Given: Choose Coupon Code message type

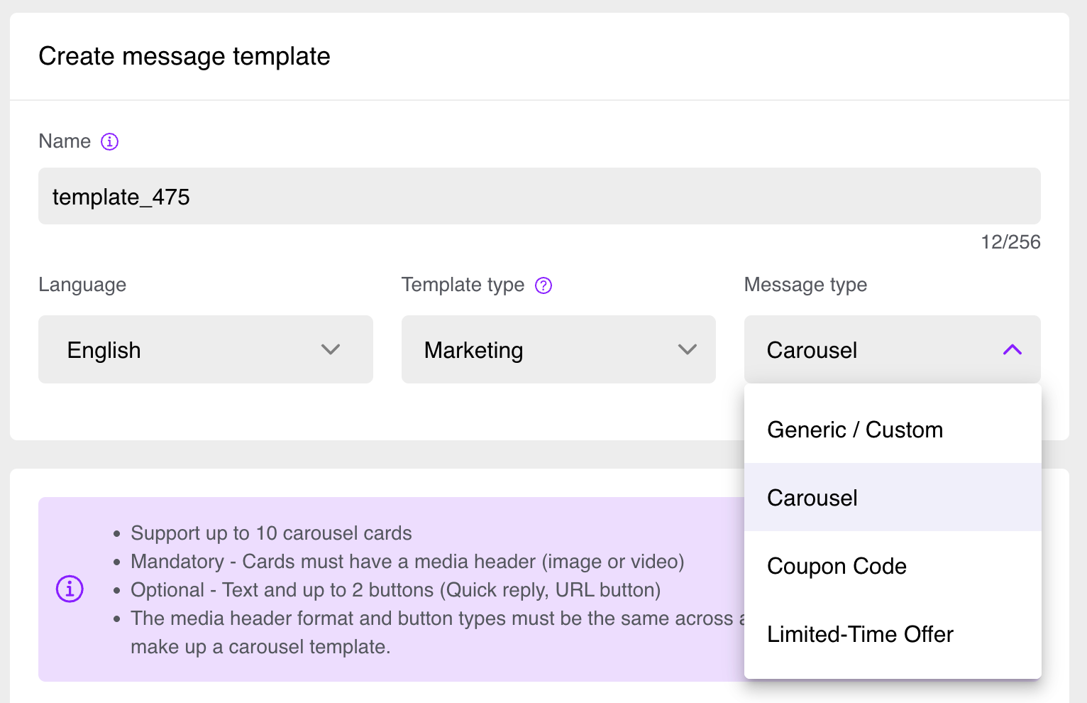Looking at the screenshot, I should [893, 565].
